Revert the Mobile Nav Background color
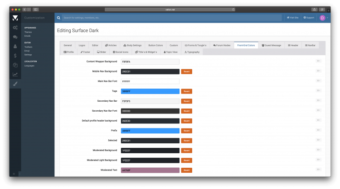 click(186, 71)
